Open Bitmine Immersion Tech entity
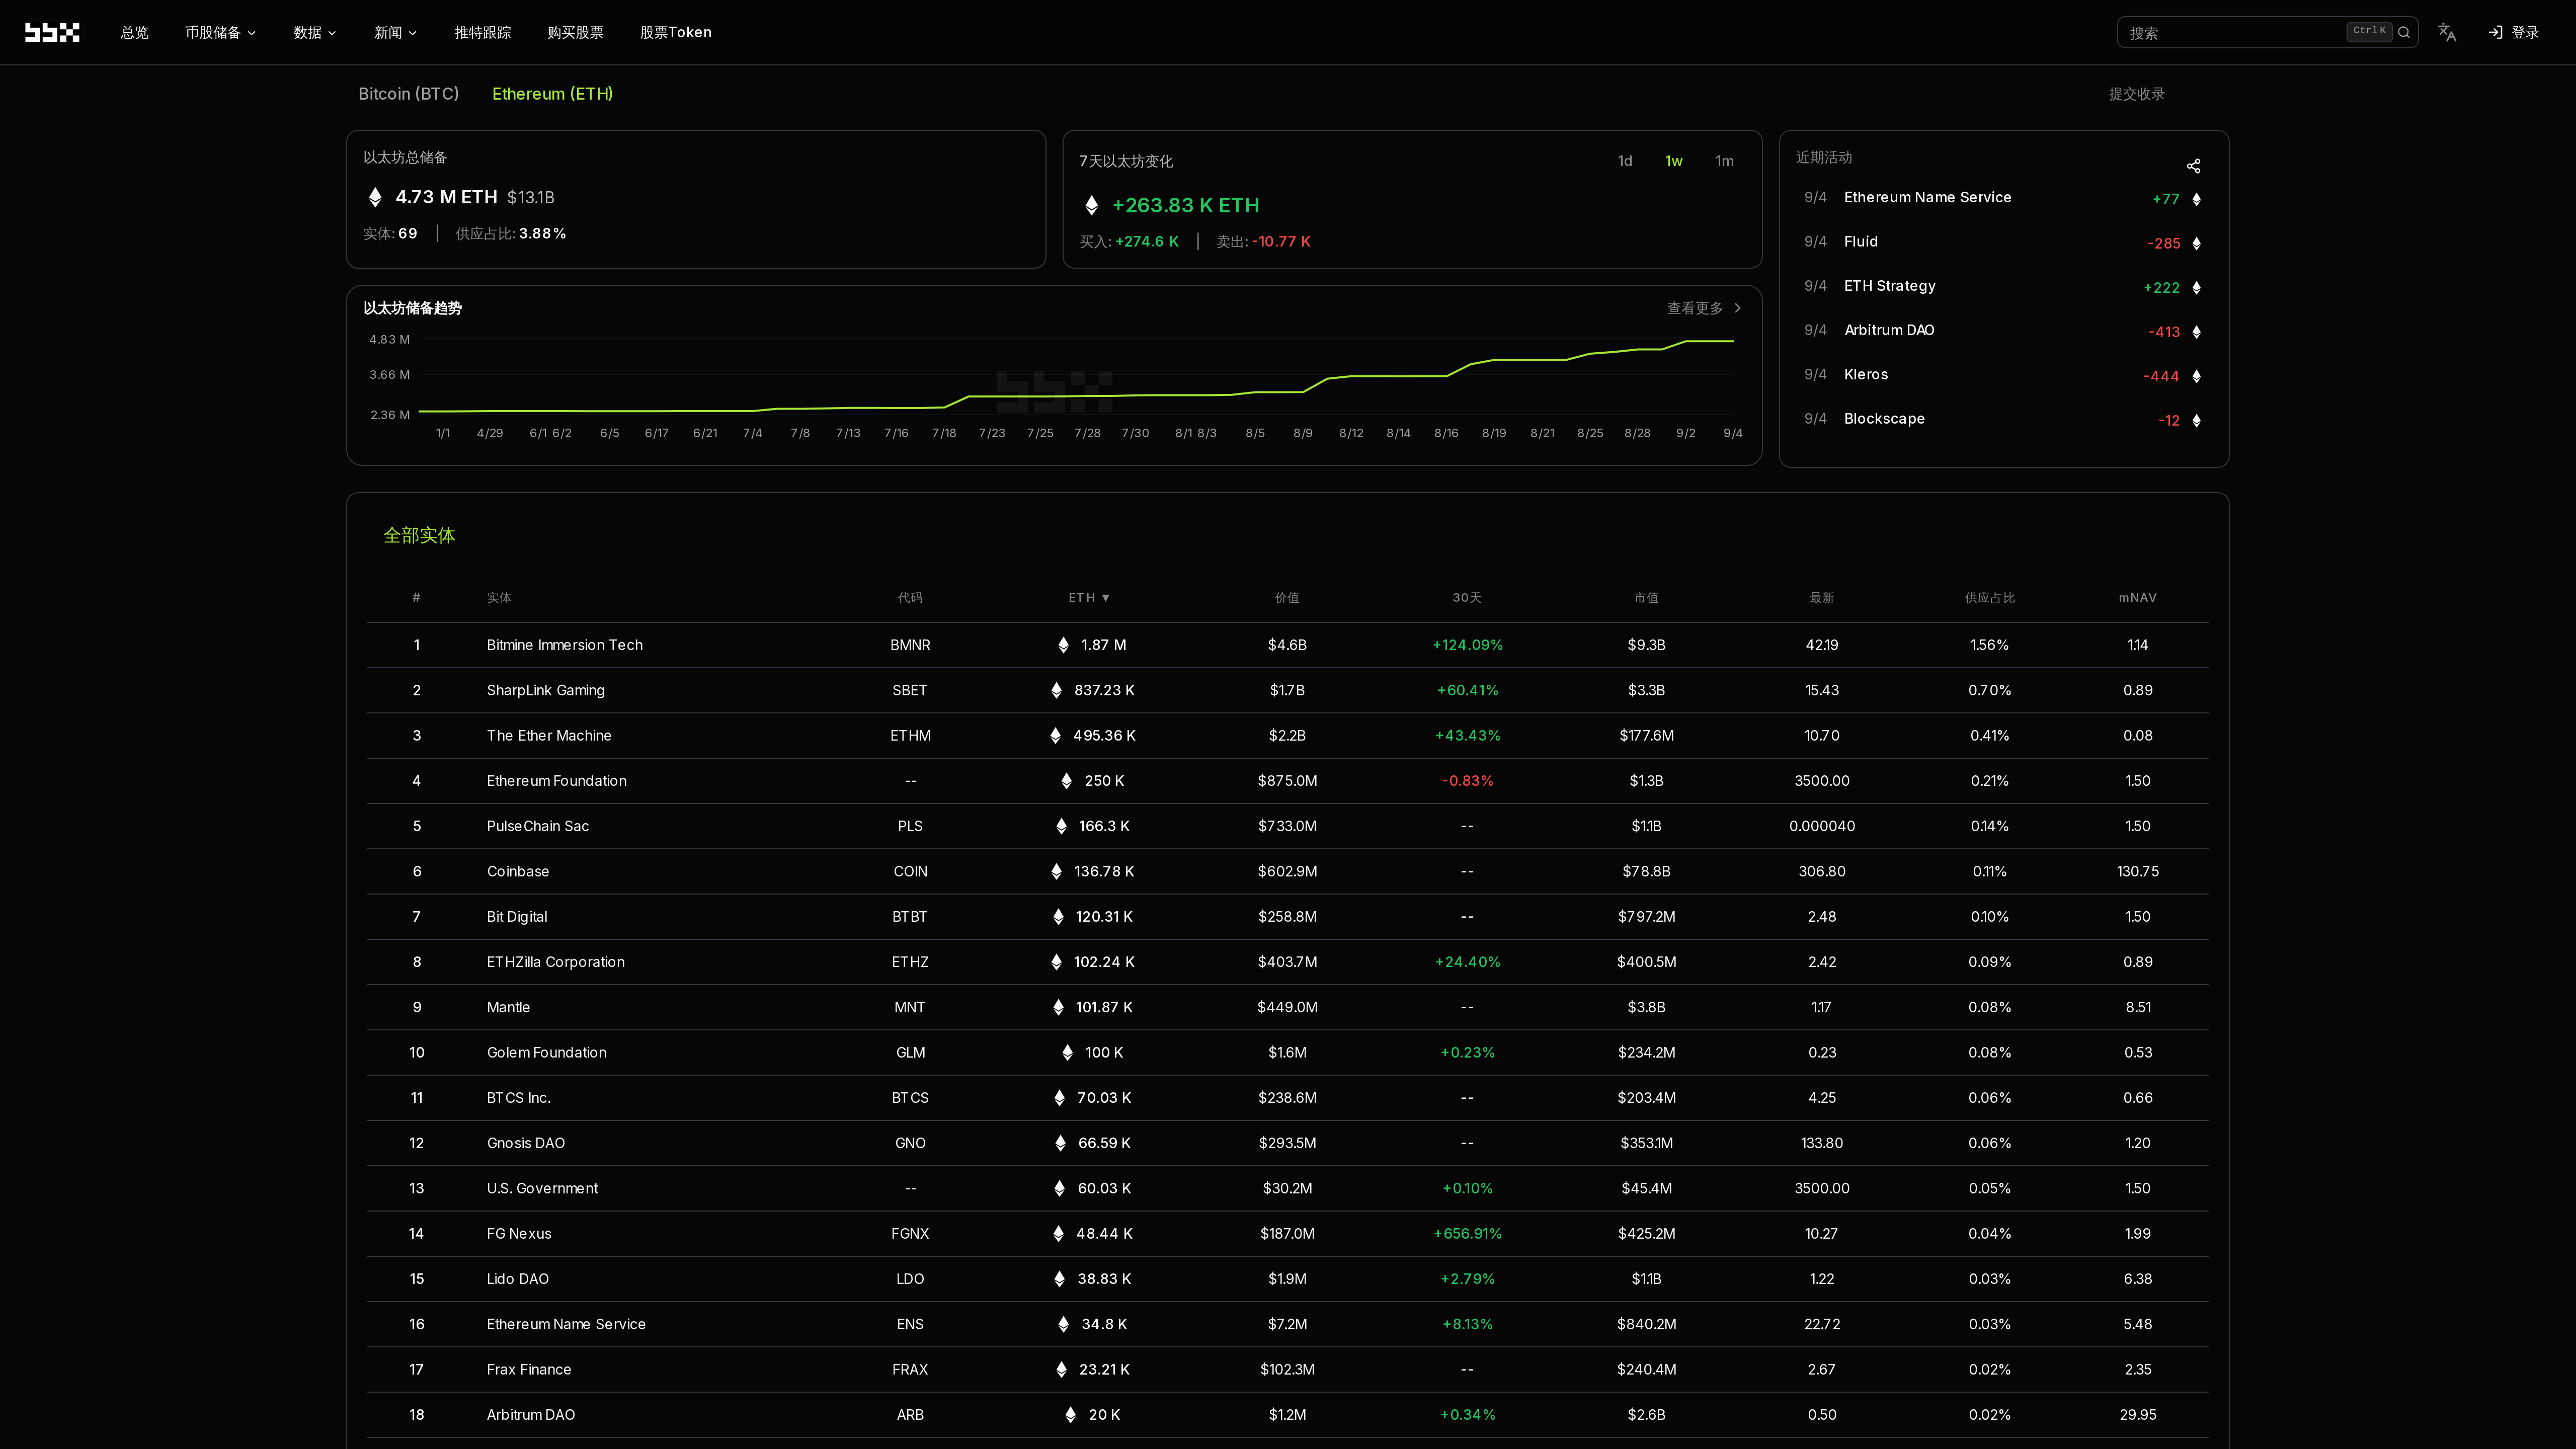2576x1449 pixels. tap(564, 645)
